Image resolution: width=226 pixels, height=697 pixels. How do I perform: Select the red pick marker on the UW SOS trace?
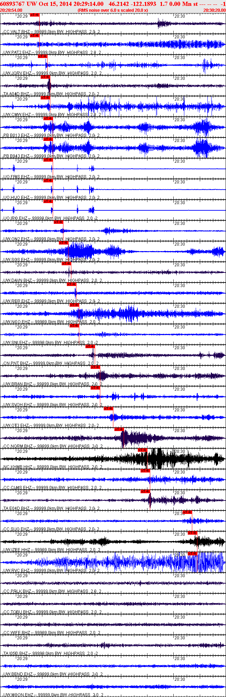tap(64, 243)
